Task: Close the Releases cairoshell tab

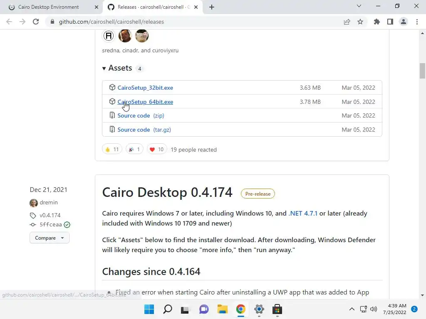Action: coord(196,7)
